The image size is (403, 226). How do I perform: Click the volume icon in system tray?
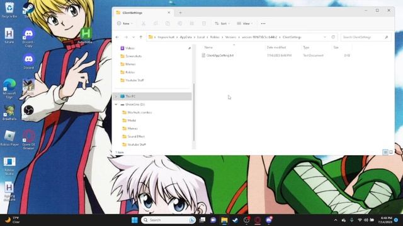point(366,220)
